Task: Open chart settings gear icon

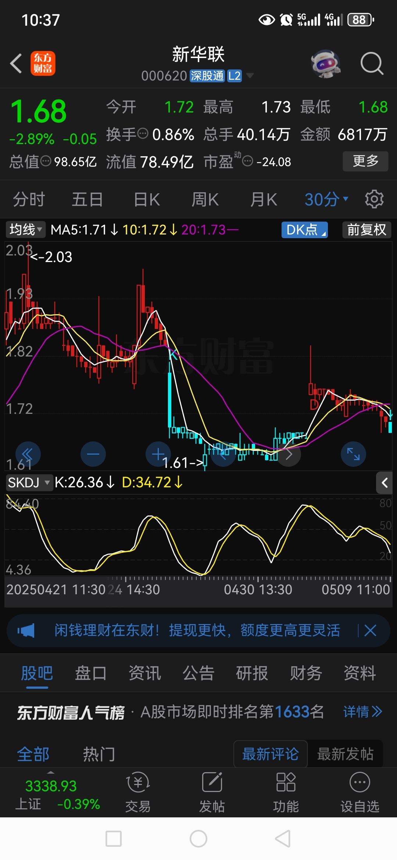Action: click(374, 199)
